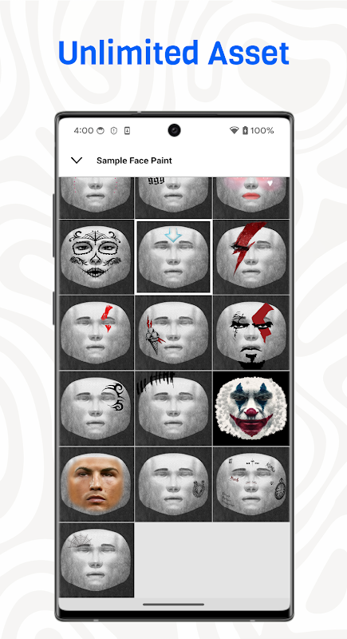Select the red lightning bolt face paint

pos(251,256)
